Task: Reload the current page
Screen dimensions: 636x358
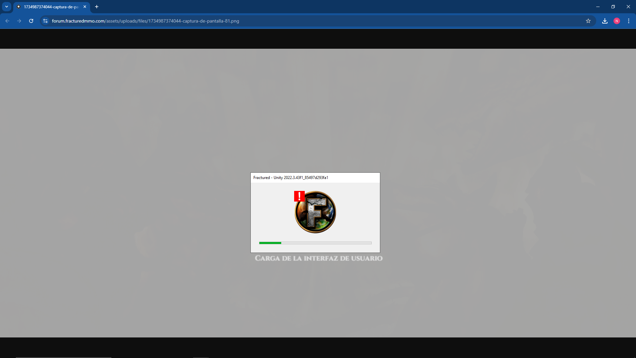Action: (31, 21)
